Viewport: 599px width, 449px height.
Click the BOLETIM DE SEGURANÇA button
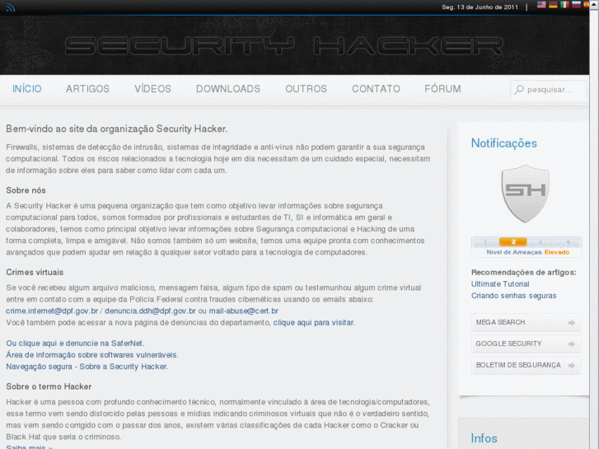[x=526, y=365]
